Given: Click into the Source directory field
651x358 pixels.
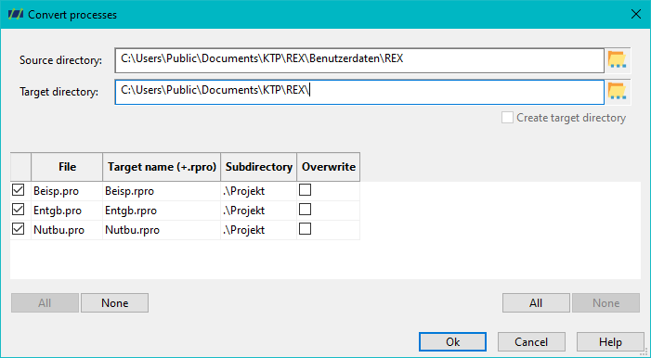Looking at the screenshot, I should [x=359, y=60].
